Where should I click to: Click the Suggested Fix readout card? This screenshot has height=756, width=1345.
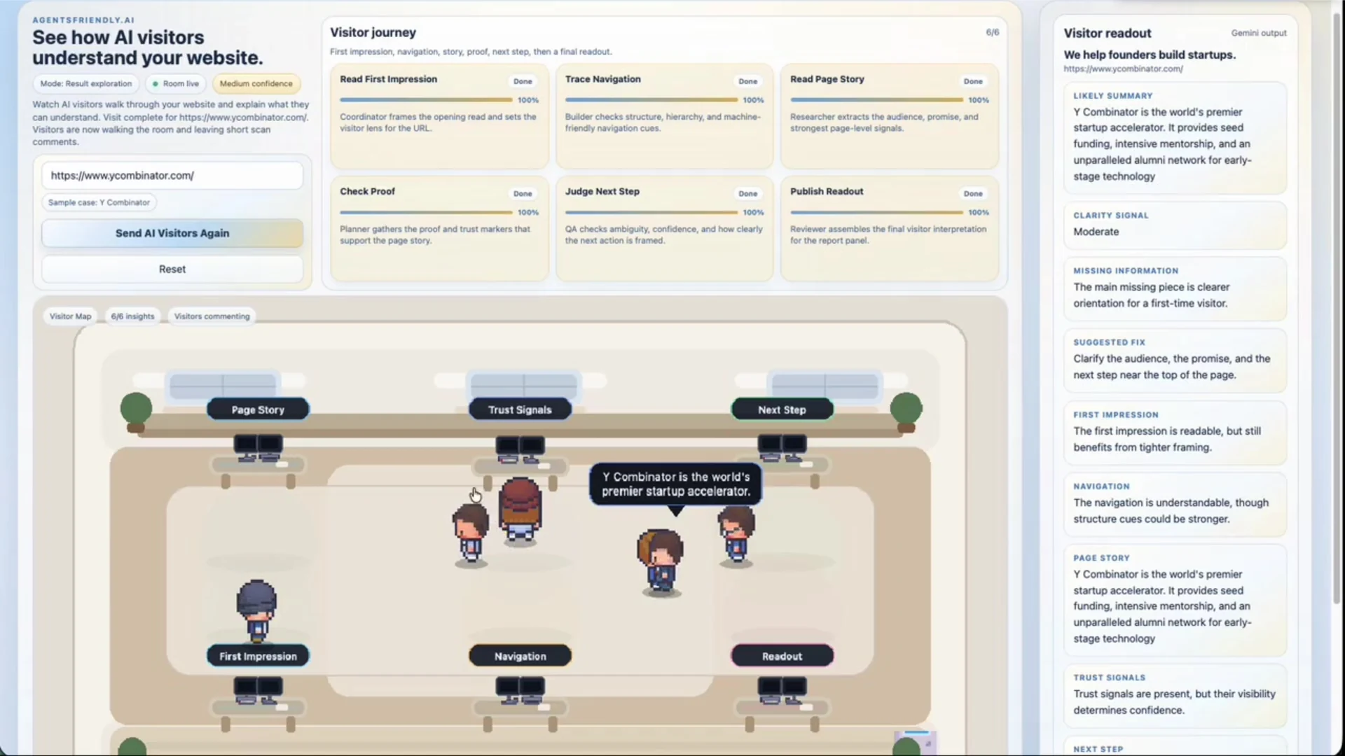pos(1175,360)
